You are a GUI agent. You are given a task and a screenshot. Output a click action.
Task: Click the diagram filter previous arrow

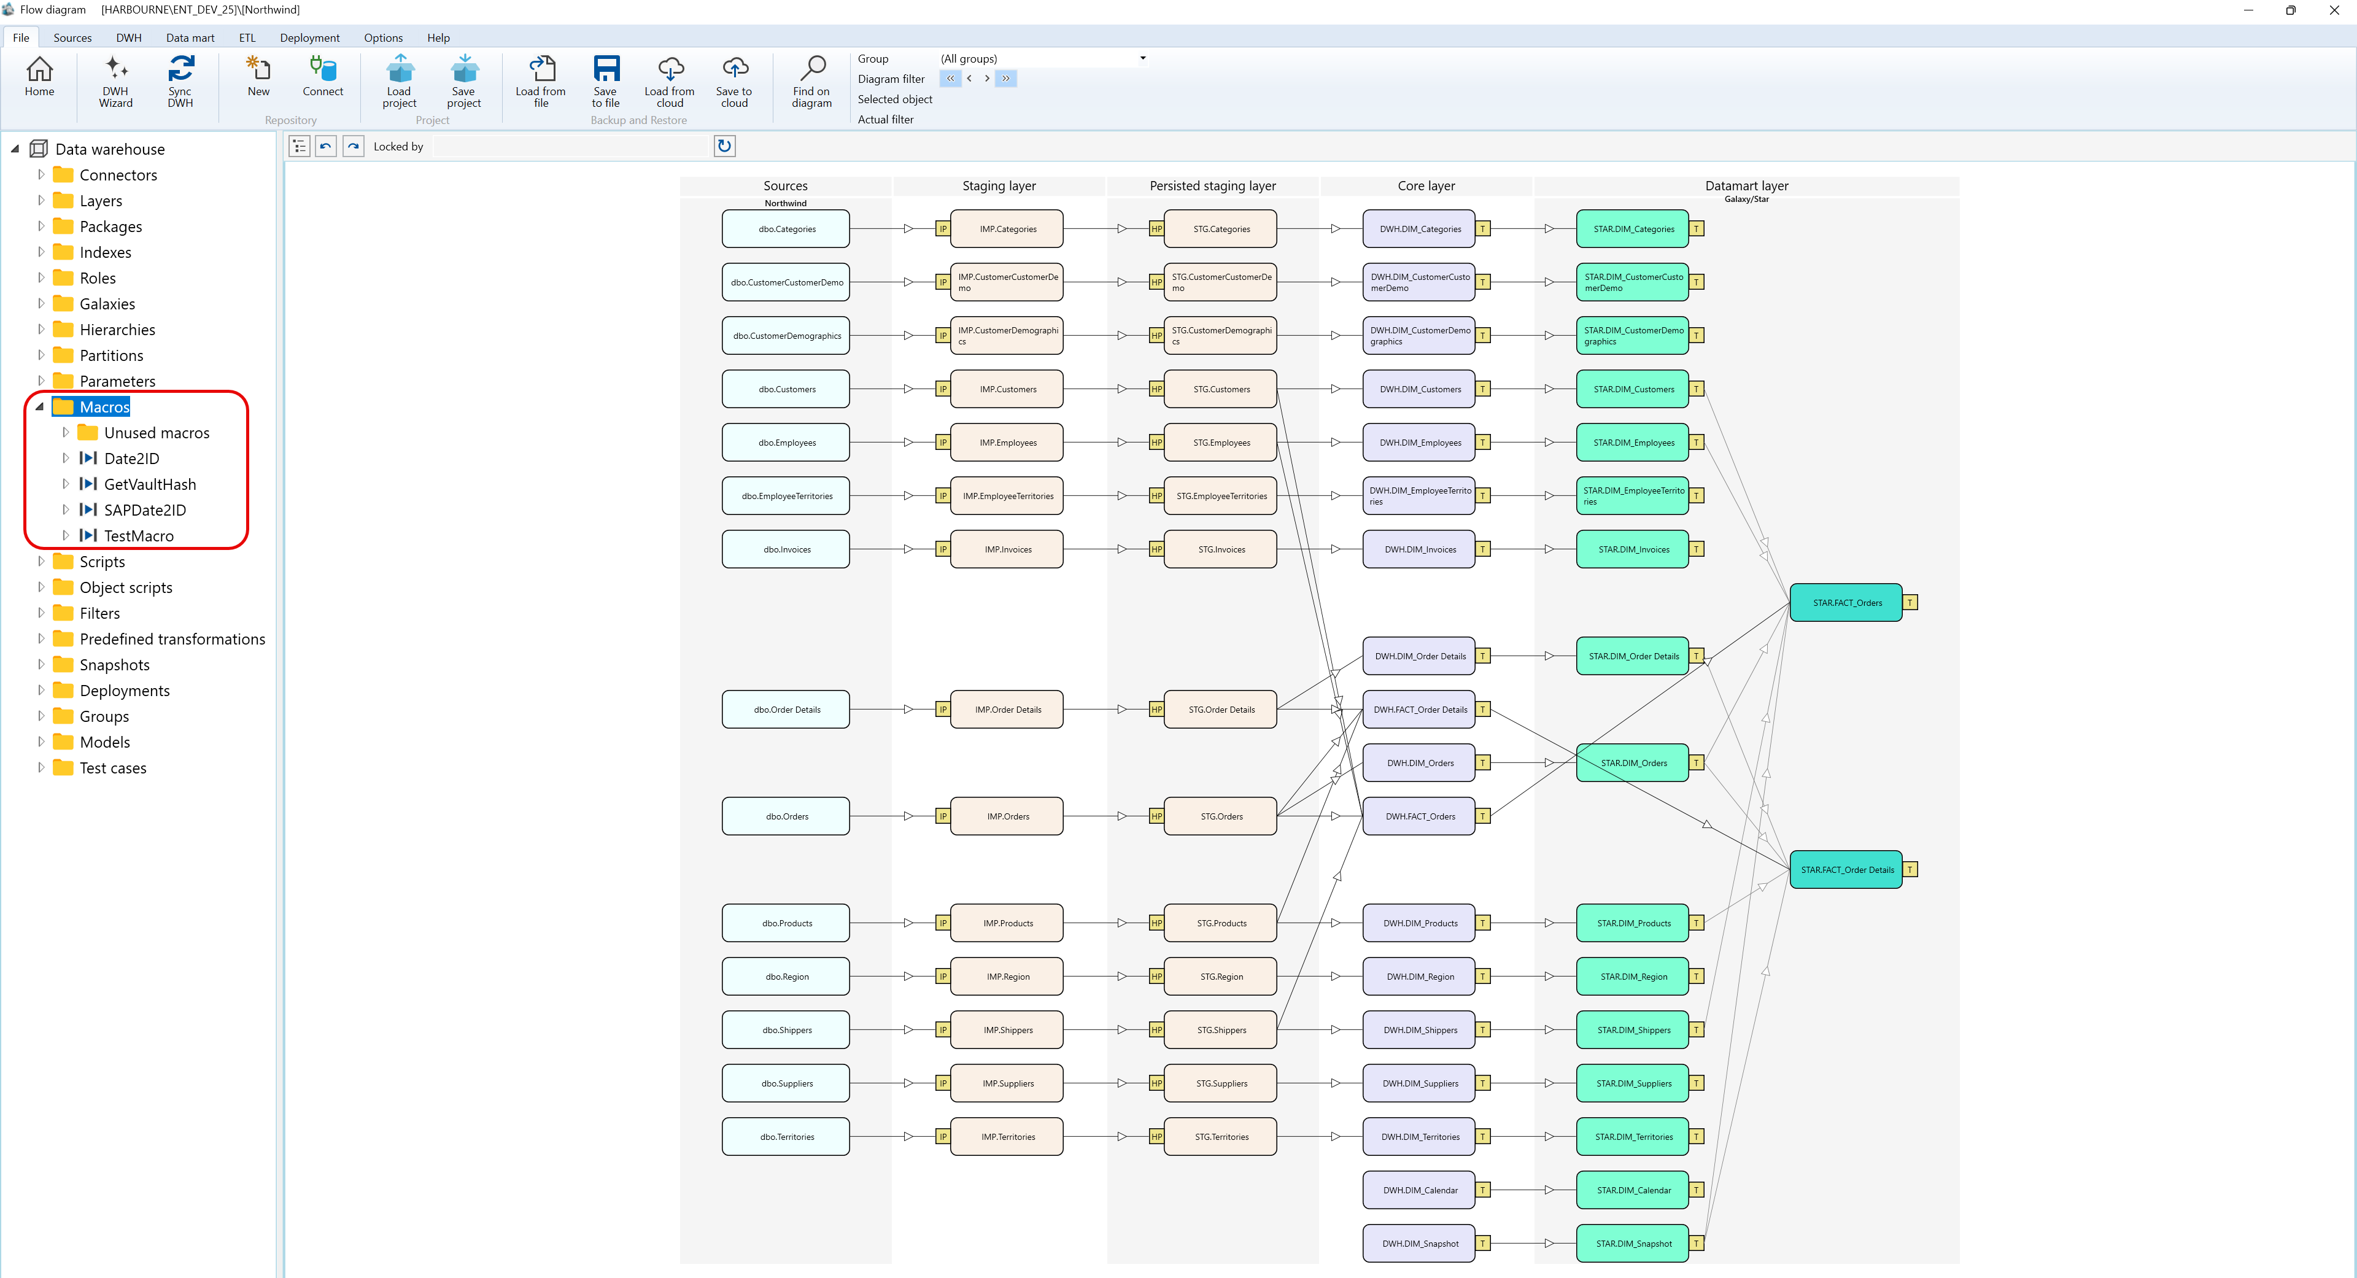(x=969, y=79)
